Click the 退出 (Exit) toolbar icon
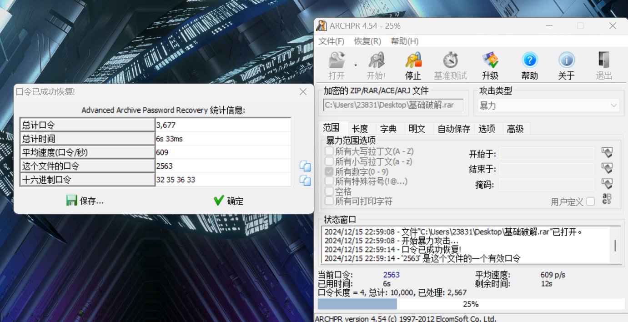628x322 pixels. 604,66
